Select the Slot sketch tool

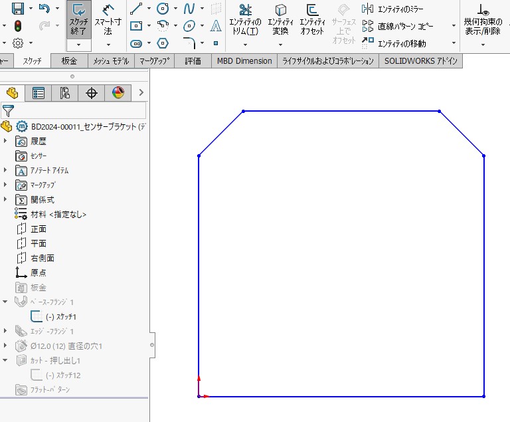[x=136, y=43]
